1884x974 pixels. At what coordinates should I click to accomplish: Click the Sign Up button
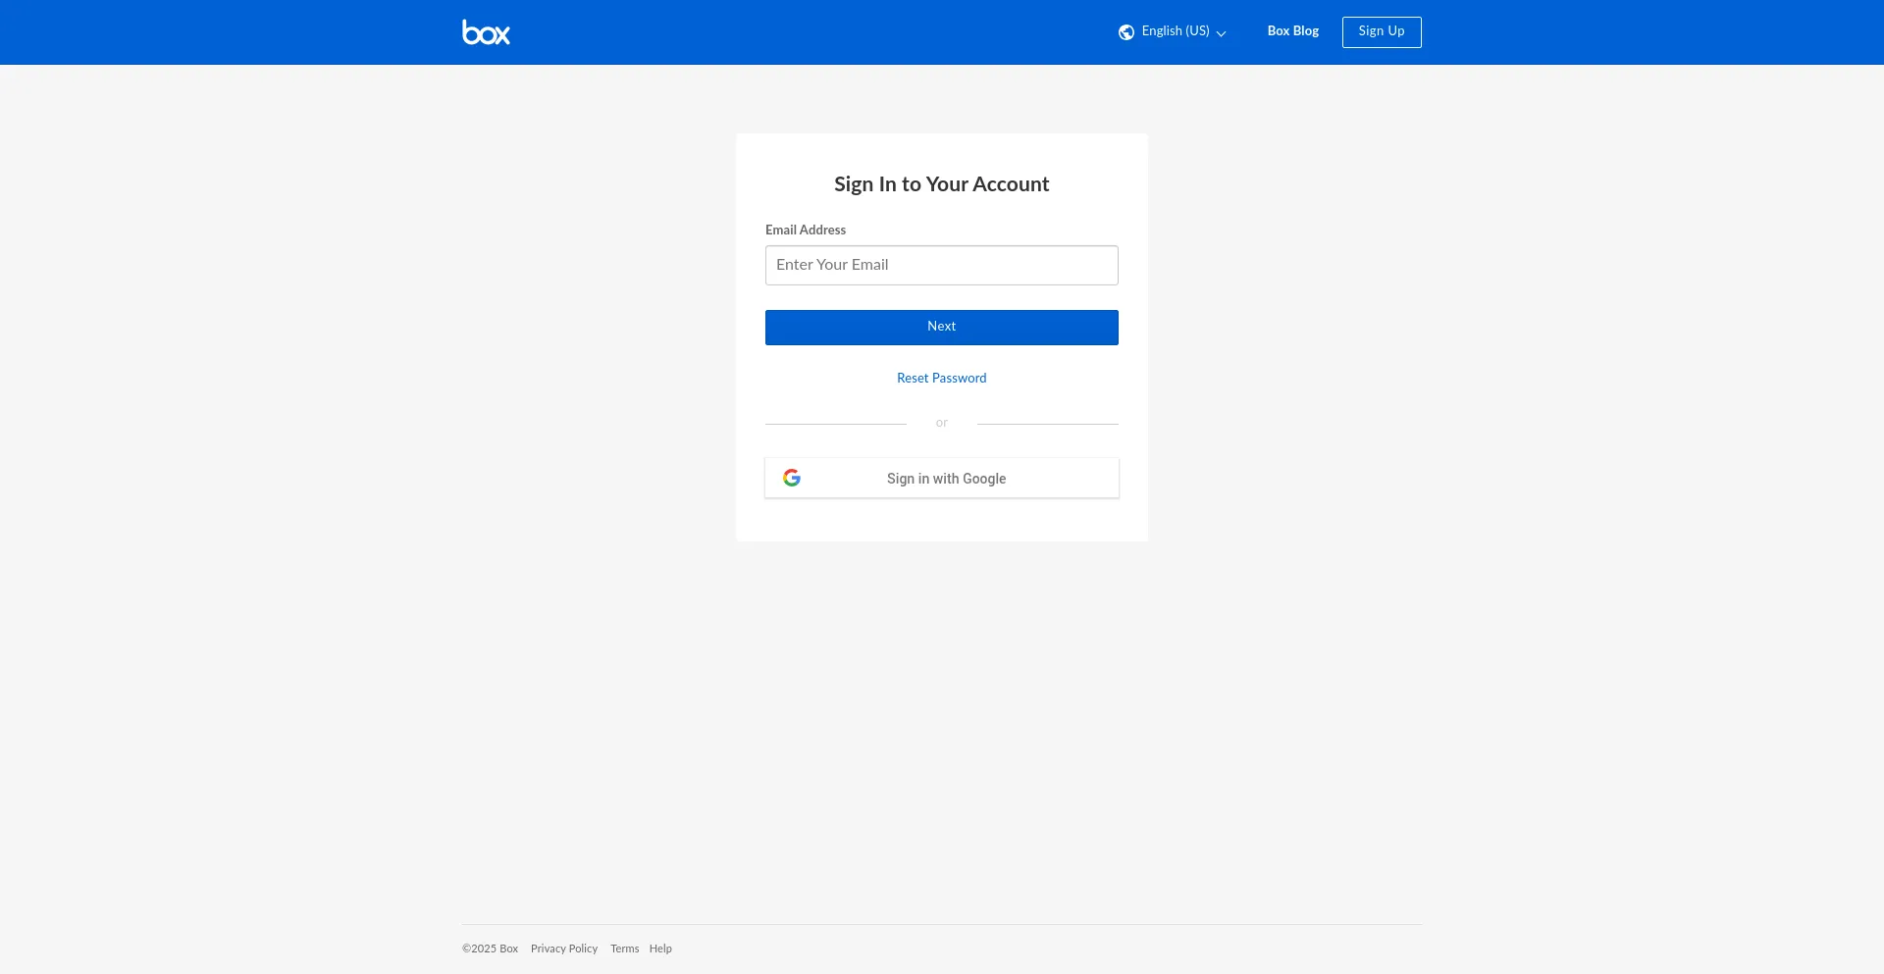(x=1382, y=31)
